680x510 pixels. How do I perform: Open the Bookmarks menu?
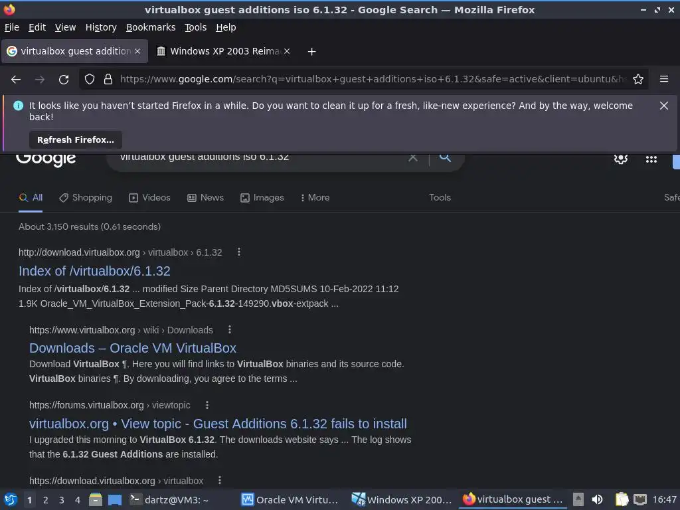point(151,27)
